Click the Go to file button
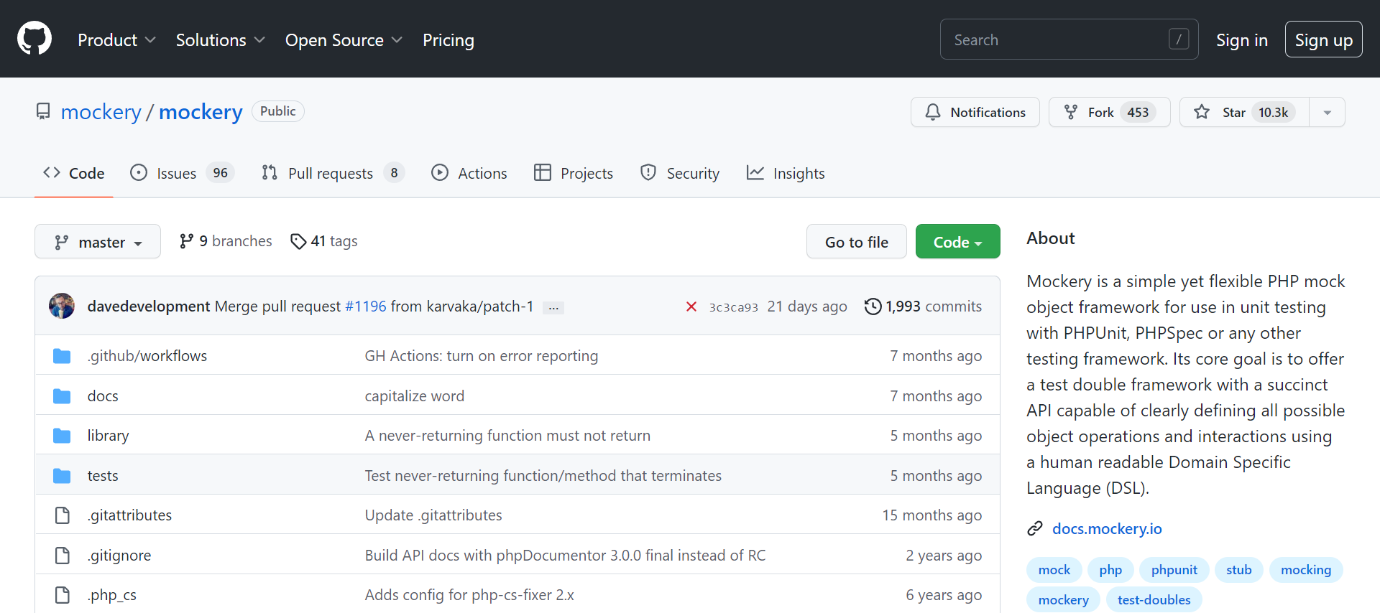The width and height of the screenshot is (1380, 613). pos(857,242)
